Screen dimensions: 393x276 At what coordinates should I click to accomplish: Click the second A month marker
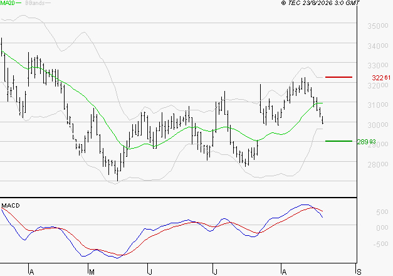(284, 272)
